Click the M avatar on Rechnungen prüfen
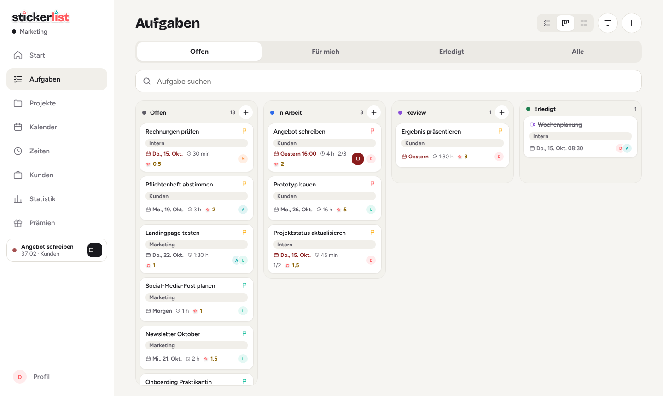 coord(243,159)
